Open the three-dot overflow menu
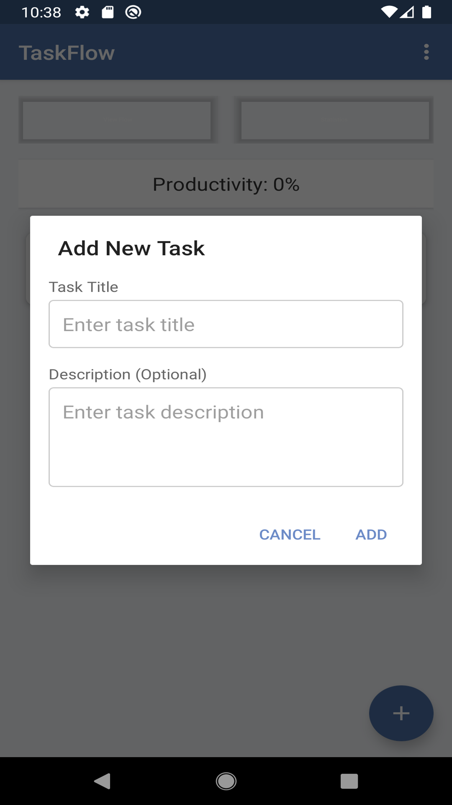Screen dimensions: 452x805 pyautogui.click(x=426, y=52)
